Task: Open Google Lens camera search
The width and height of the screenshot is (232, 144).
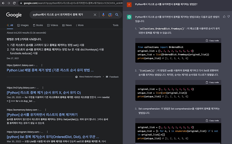Action: point(110,15)
